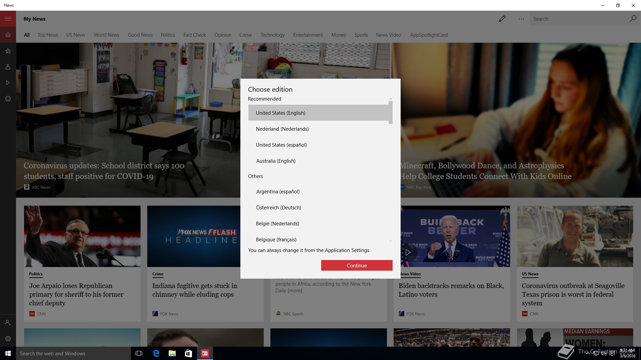The image size is (641, 360).
Task: Select België (Nederlands) edition
Action: click(x=318, y=224)
